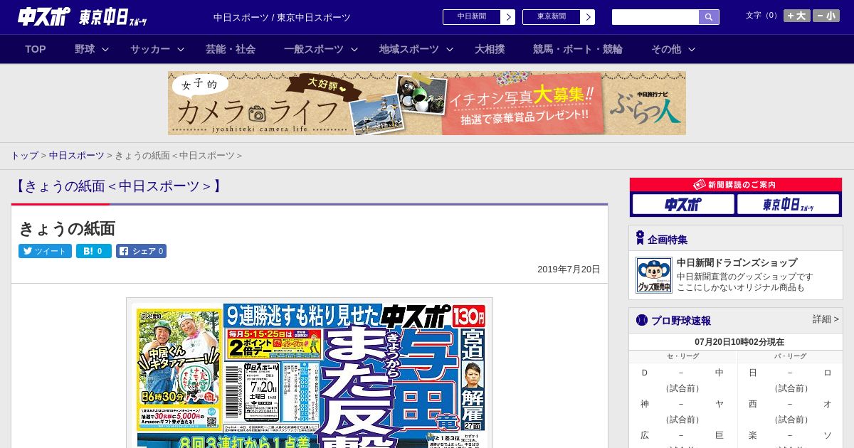This screenshot has width=854, height=448.
Task: Click arrow next to 東京新聞 button
Action: [x=587, y=17]
